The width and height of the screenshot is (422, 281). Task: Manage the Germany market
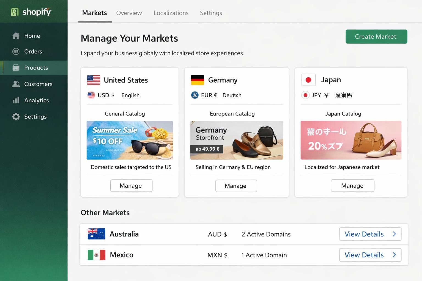click(236, 186)
